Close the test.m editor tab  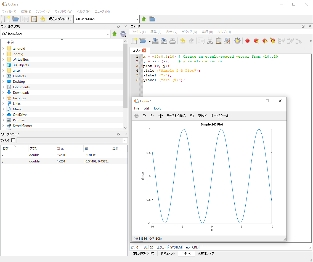pyautogui.click(x=144, y=50)
